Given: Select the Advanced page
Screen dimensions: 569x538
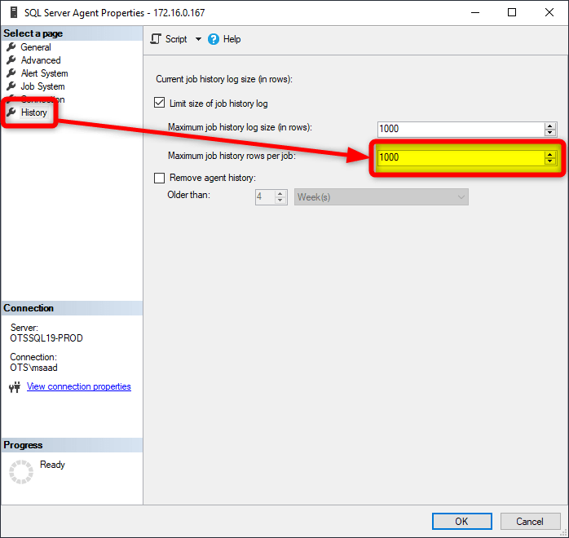Looking at the screenshot, I should [x=41, y=60].
